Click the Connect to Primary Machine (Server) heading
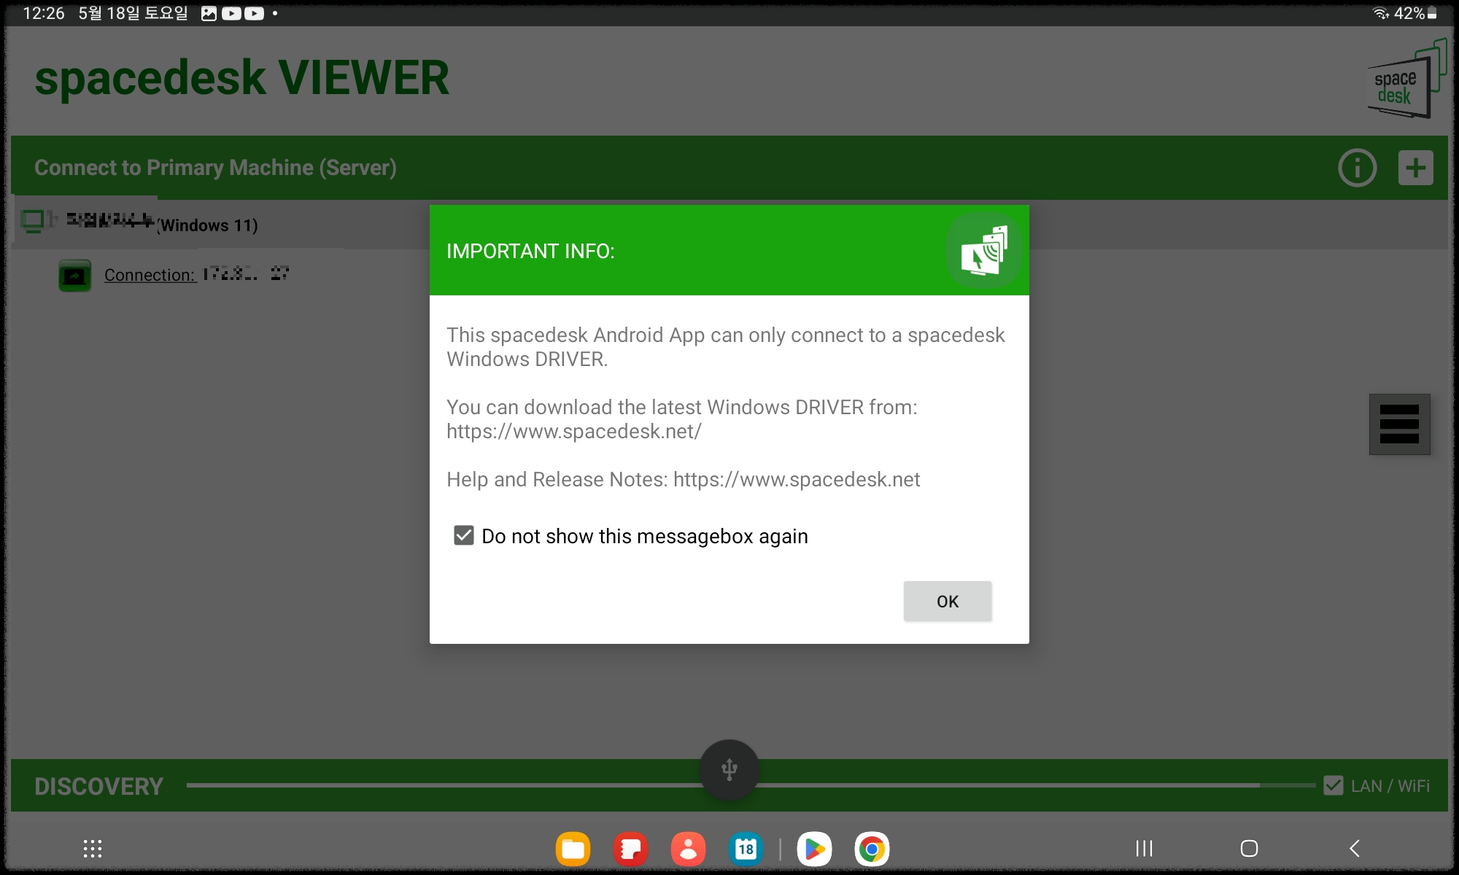The image size is (1459, 875). (215, 168)
